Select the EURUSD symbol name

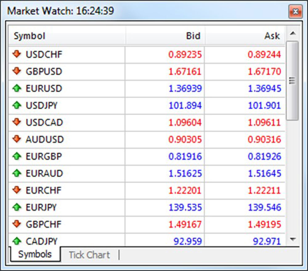44,89
